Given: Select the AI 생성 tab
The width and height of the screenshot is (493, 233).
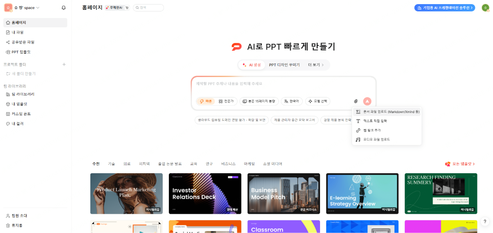Looking at the screenshot, I should coord(252,65).
